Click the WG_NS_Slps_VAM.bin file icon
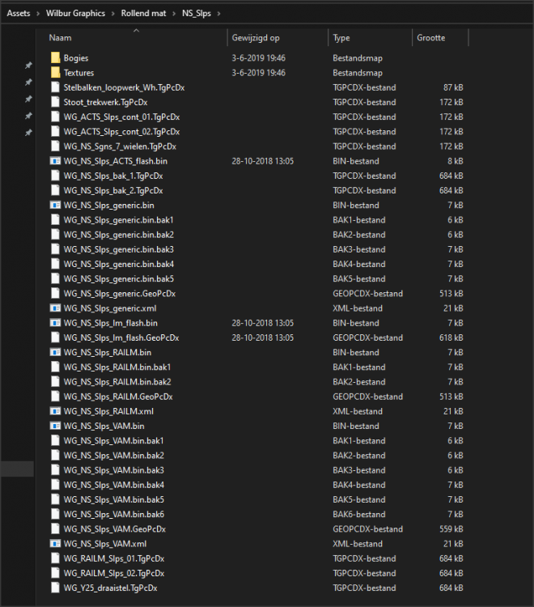 click(55, 426)
